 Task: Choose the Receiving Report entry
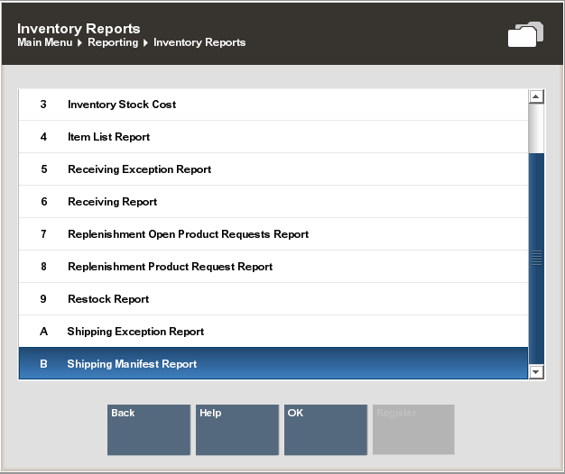pyautogui.click(x=273, y=201)
